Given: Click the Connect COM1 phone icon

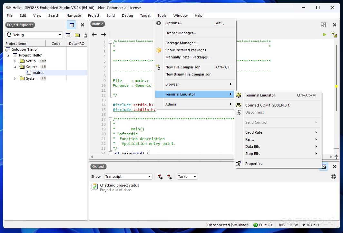Looking at the screenshot, I should tap(239, 105).
